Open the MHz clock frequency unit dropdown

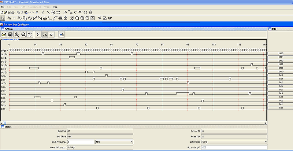(114, 141)
